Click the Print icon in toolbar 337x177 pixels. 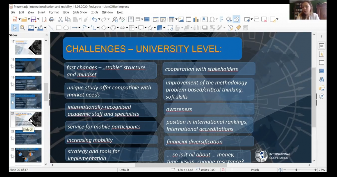(x=51, y=19)
